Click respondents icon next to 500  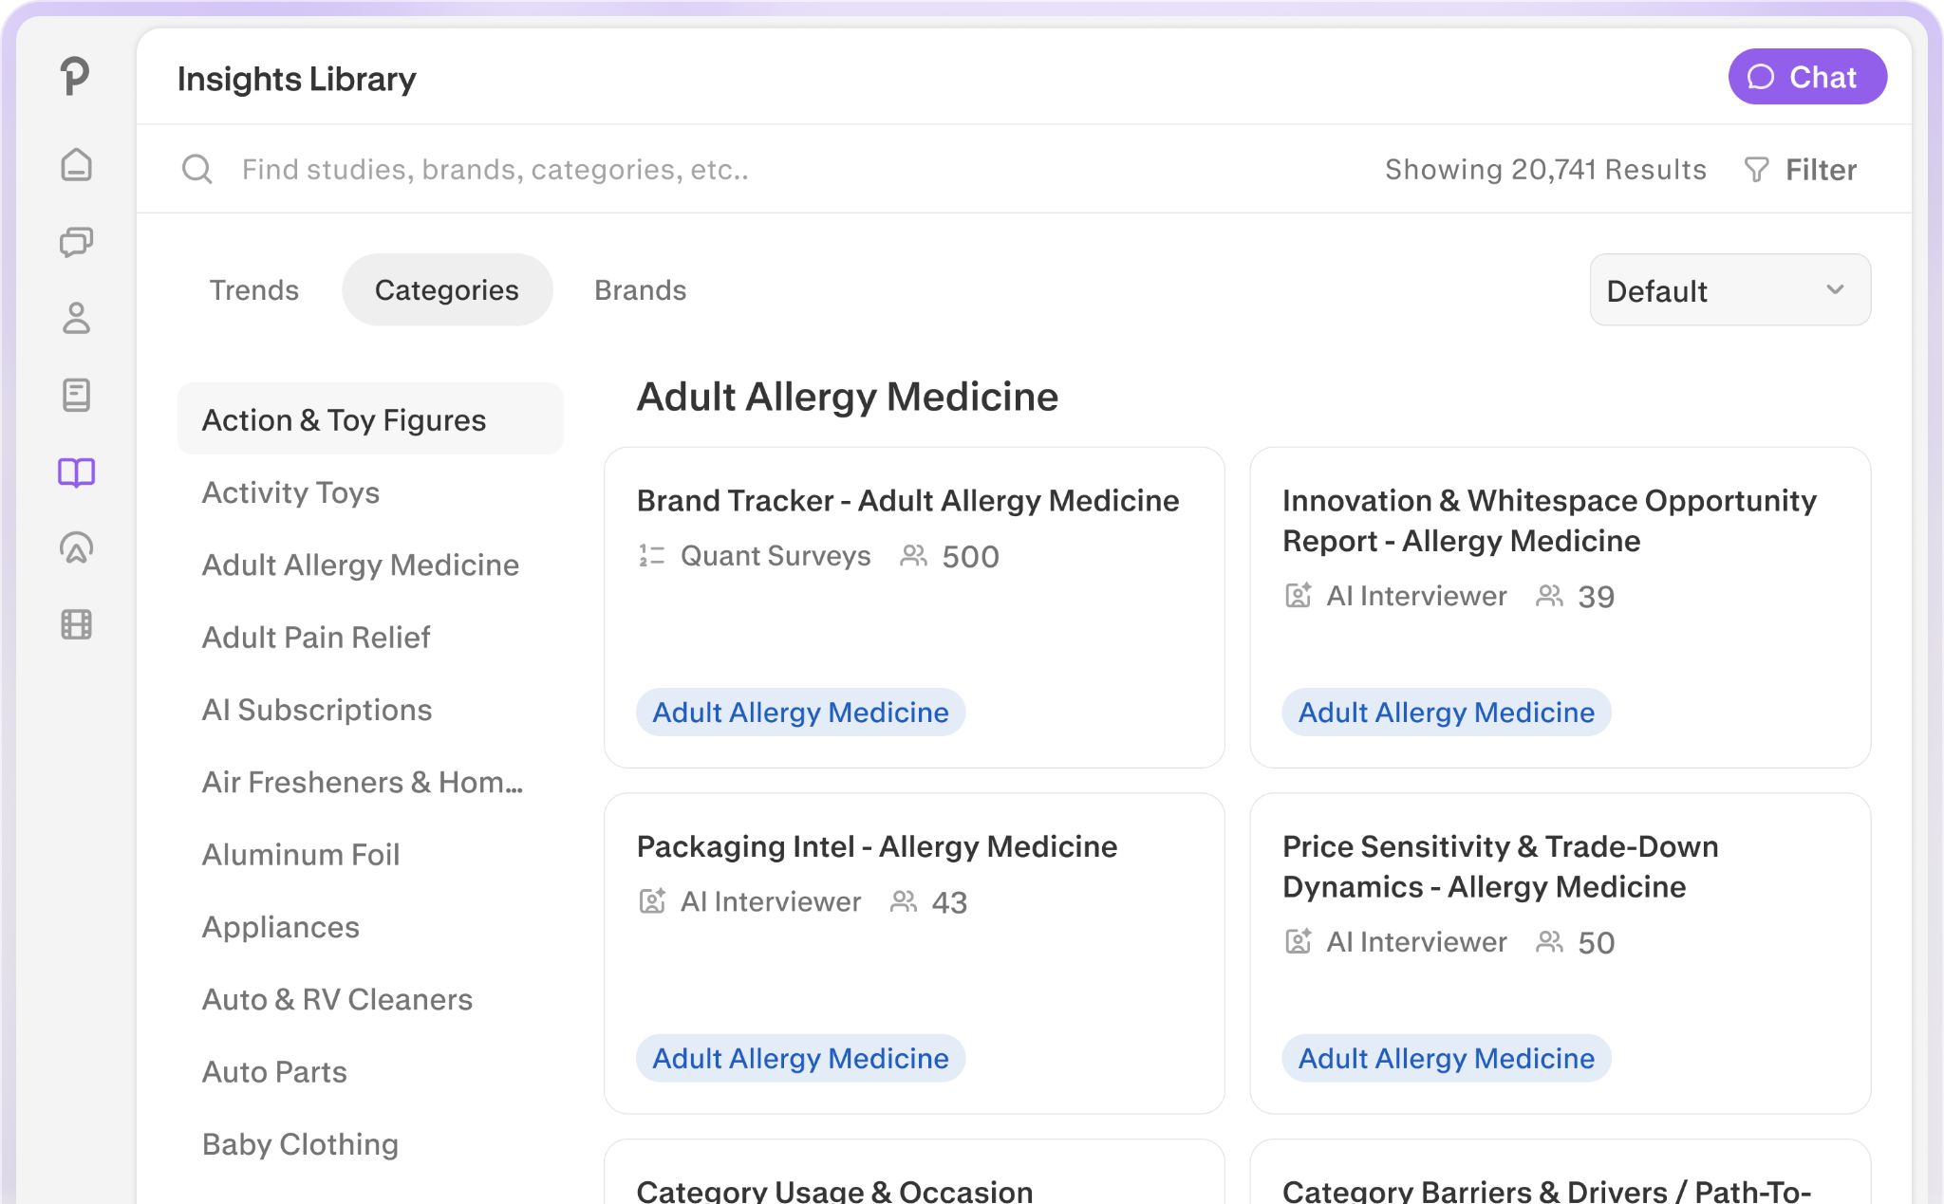[x=913, y=556]
